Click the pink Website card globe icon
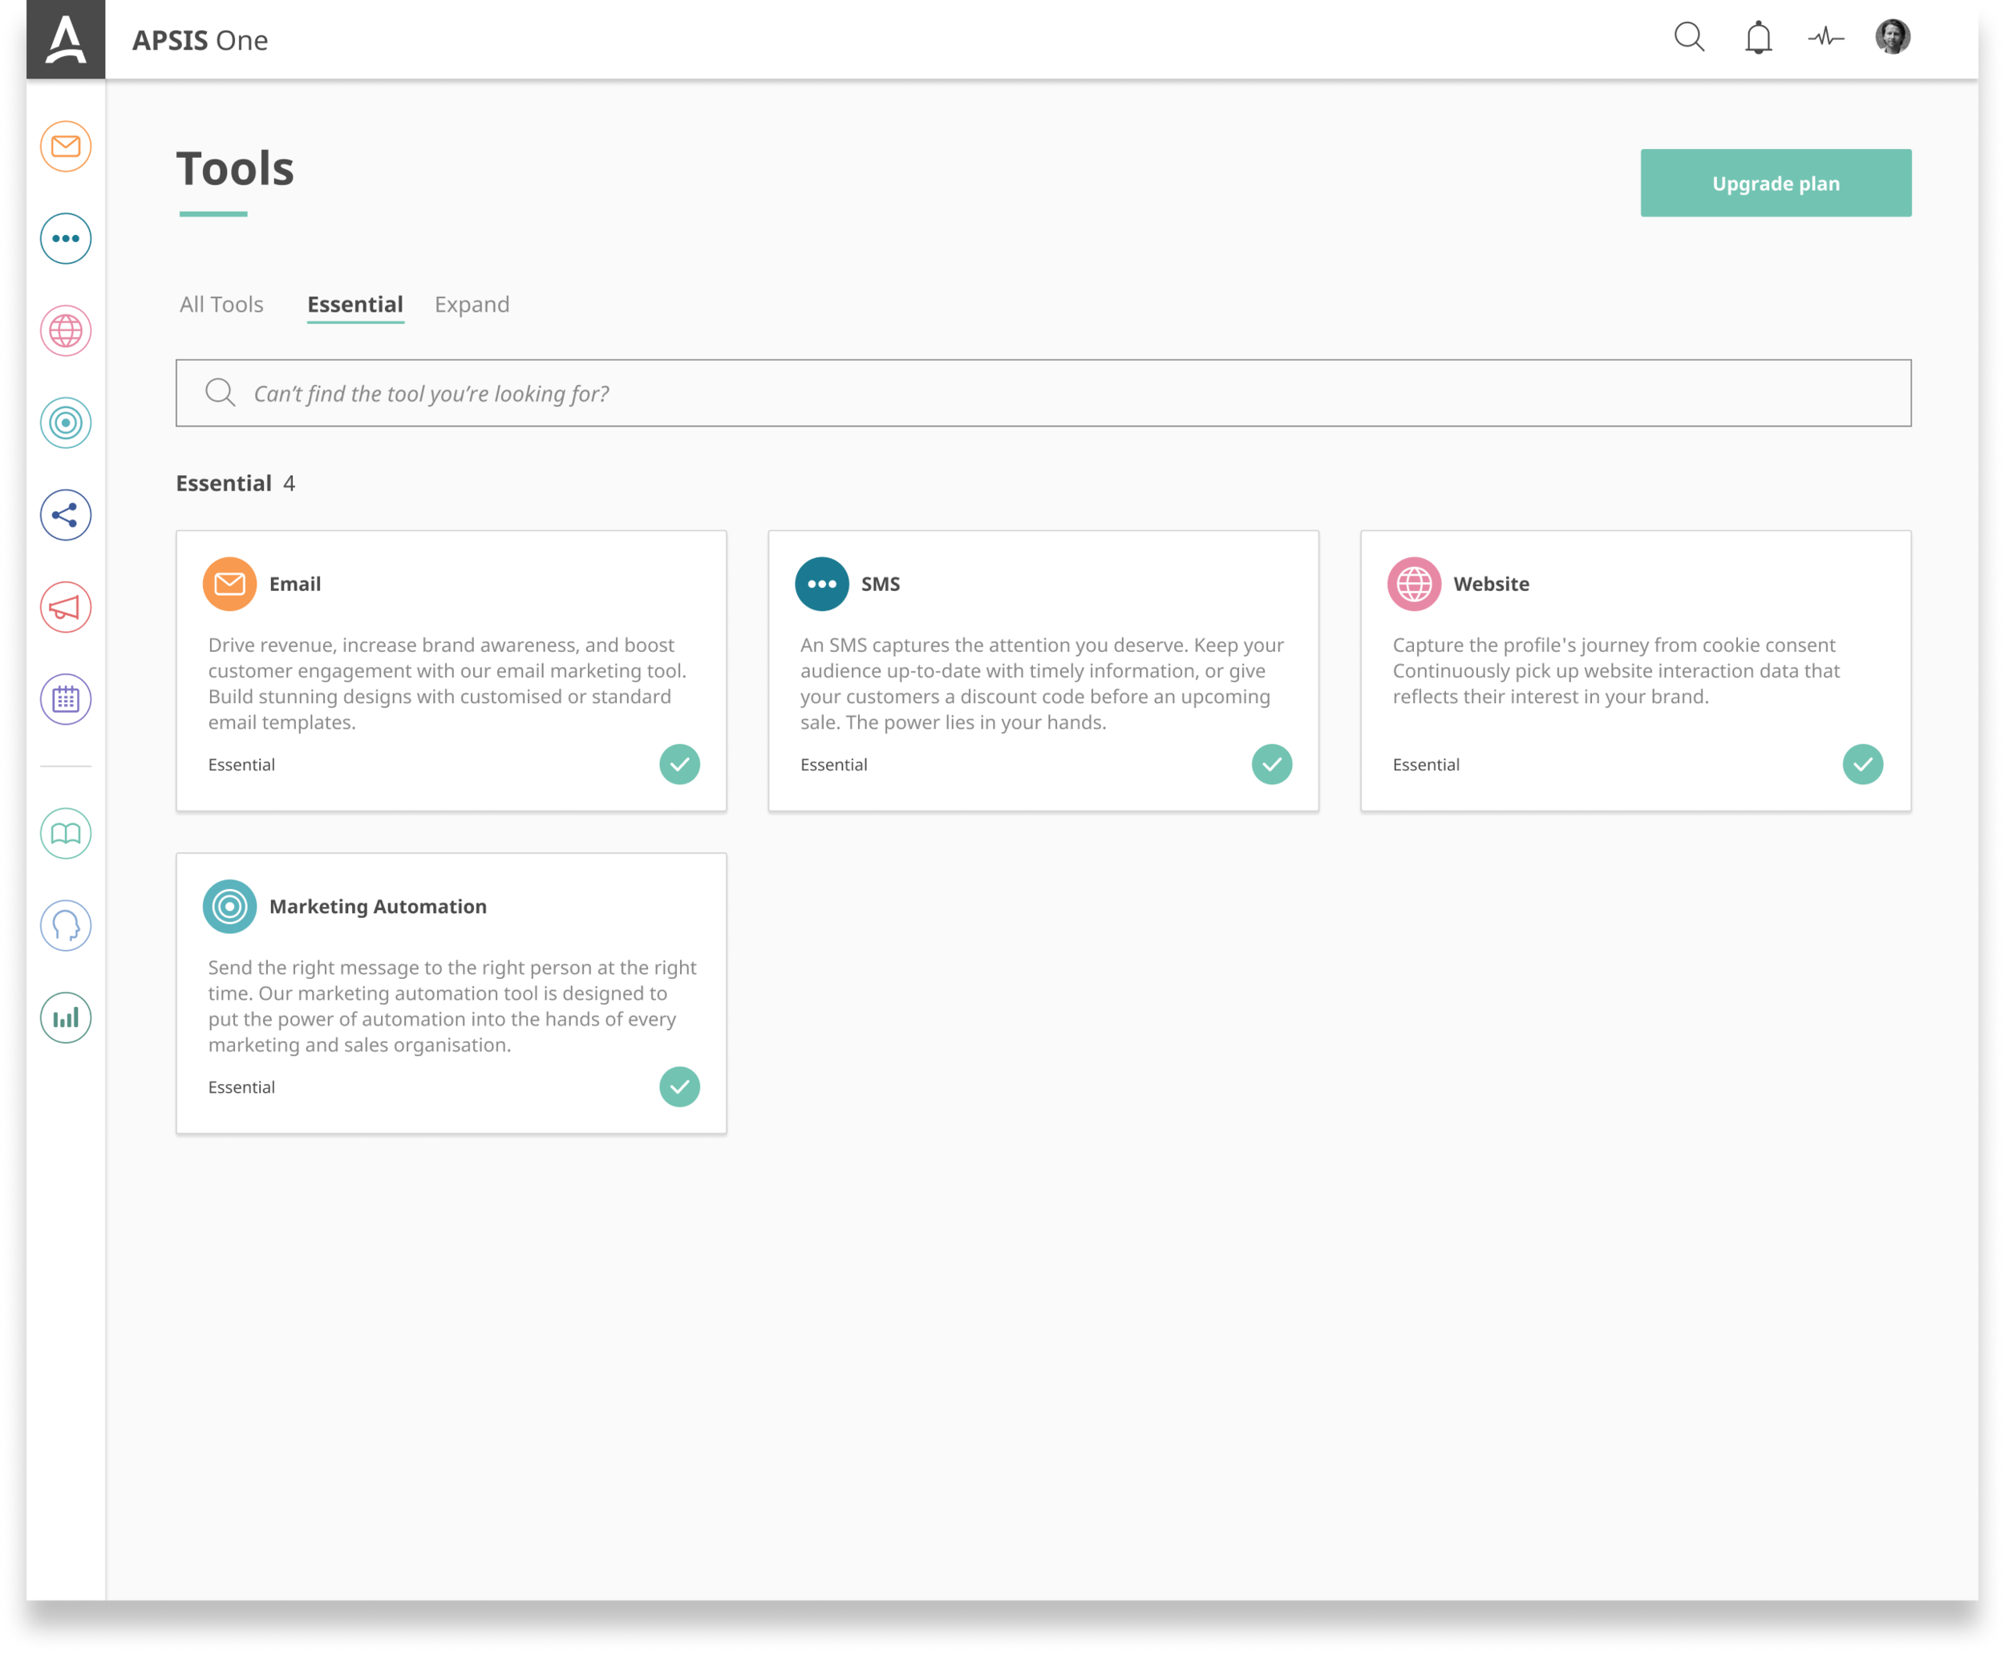This screenshot has width=2005, height=1654. pyautogui.click(x=1414, y=584)
